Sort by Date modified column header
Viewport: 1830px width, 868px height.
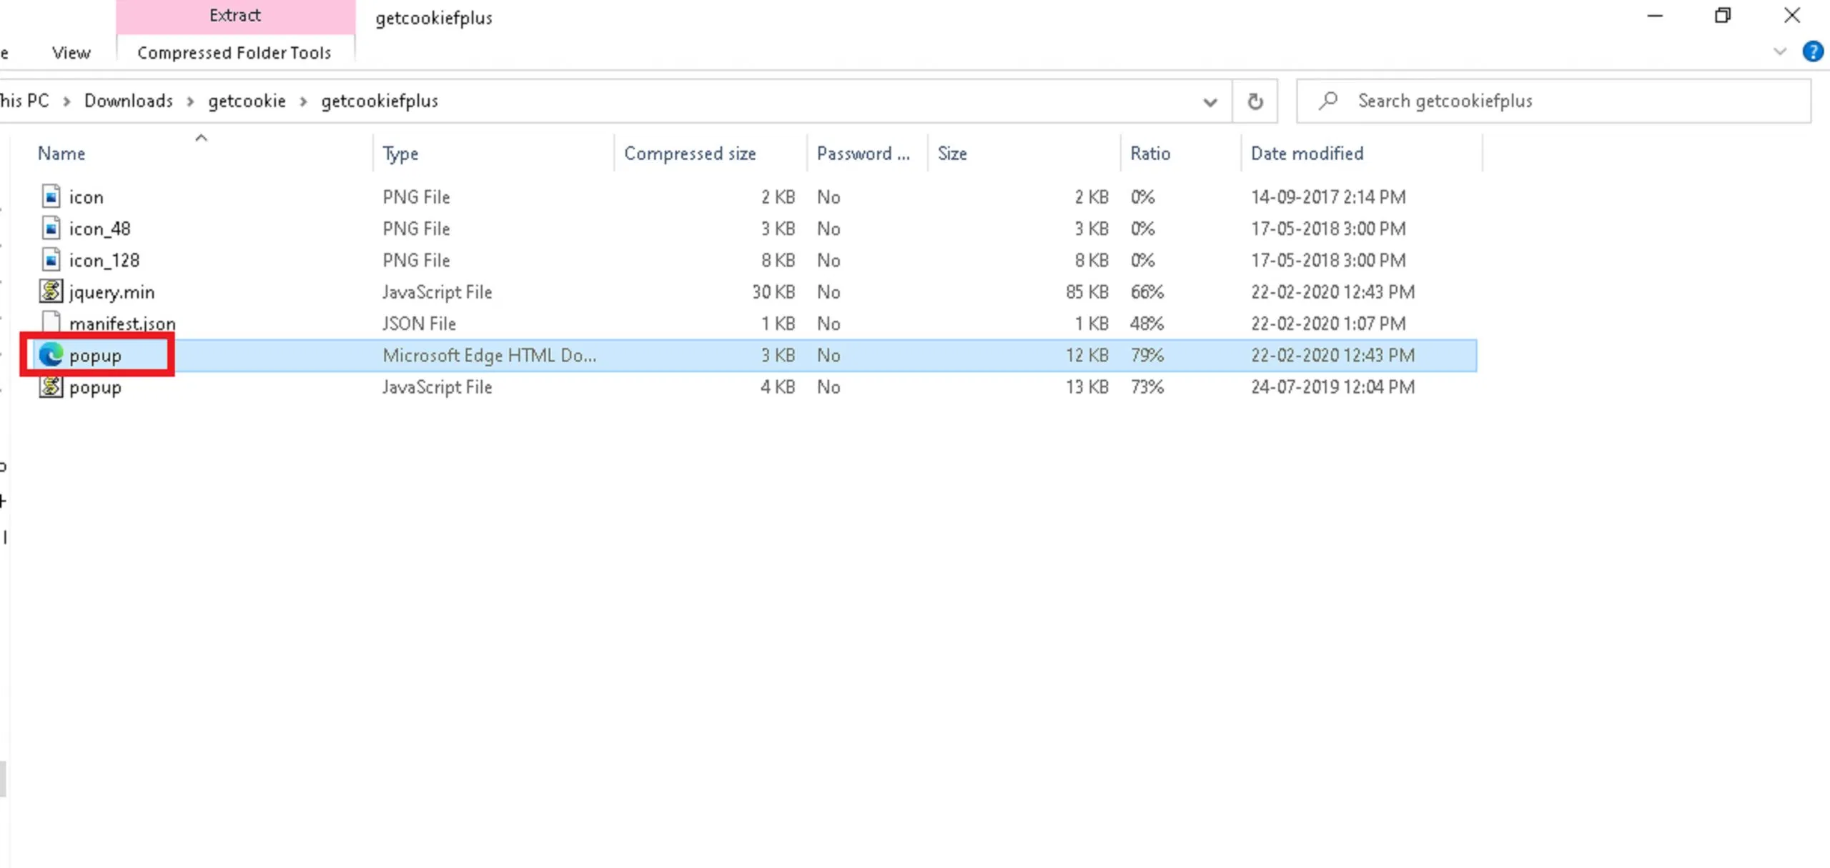1307,154
